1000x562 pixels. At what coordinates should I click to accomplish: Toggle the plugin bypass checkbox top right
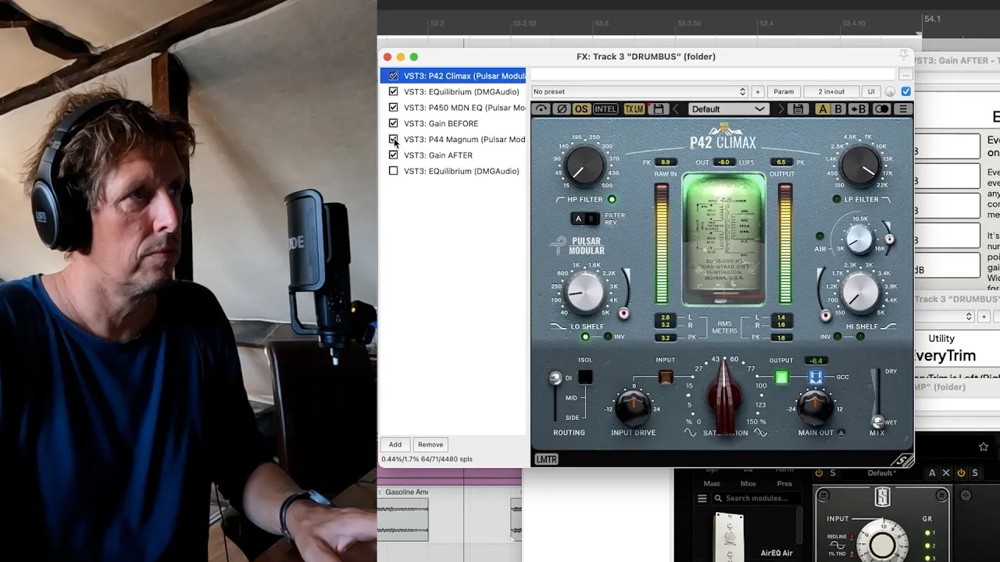pyautogui.click(x=906, y=91)
